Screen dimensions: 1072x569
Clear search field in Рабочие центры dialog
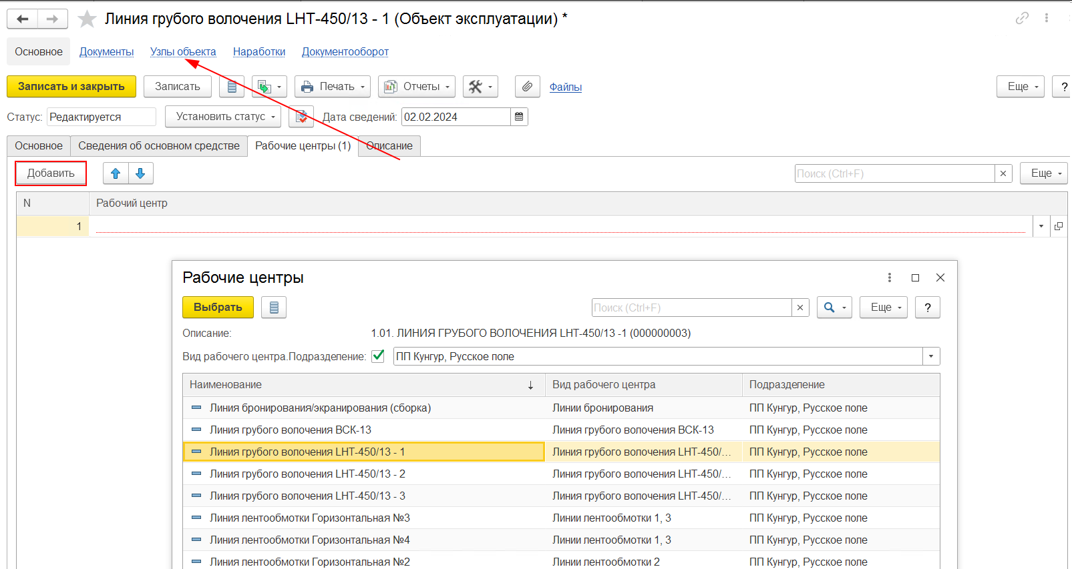click(x=800, y=308)
